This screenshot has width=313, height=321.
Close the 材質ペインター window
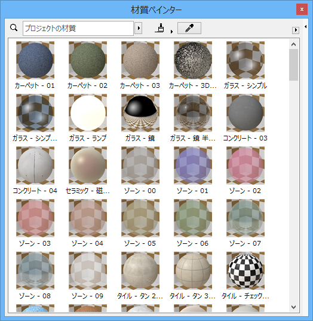click(302, 9)
